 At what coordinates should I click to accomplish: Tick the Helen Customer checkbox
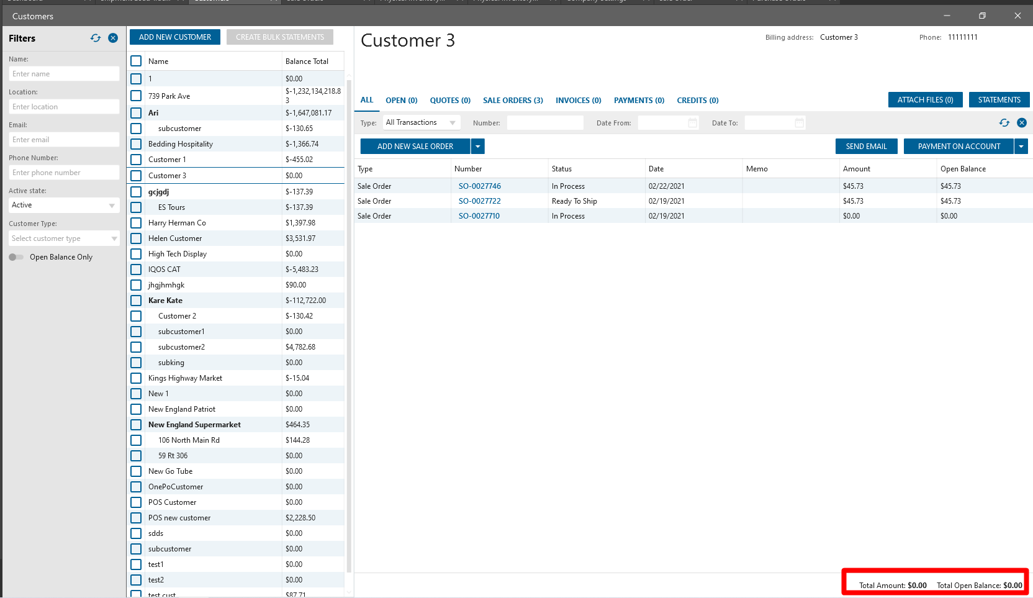click(x=136, y=238)
